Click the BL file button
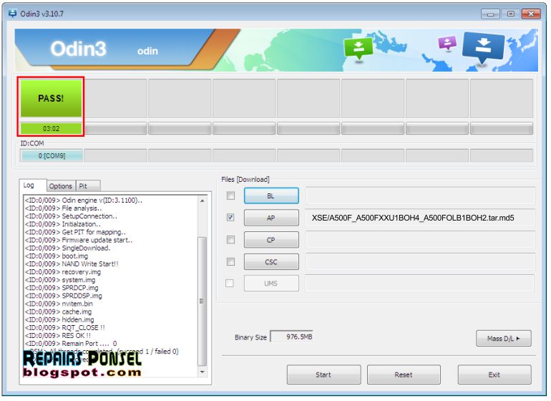The width and height of the screenshot is (551, 401). click(271, 196)
